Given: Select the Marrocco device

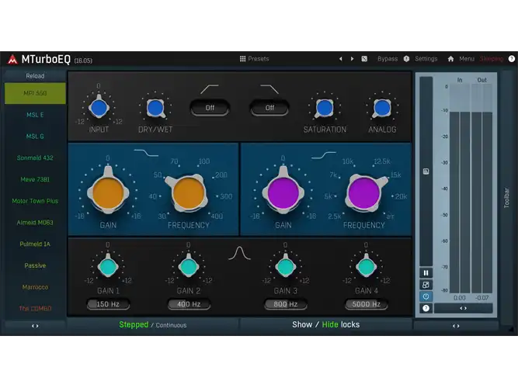Looking at the screenshot, I should click(35, 287).
